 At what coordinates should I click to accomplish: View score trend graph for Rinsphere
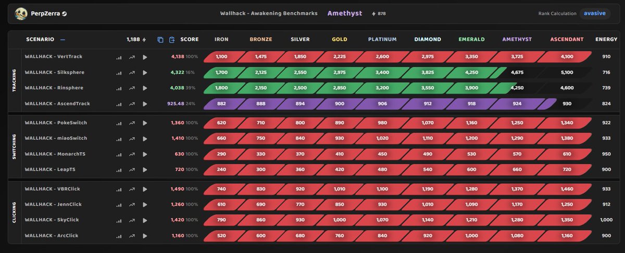(x=132, y=88)
